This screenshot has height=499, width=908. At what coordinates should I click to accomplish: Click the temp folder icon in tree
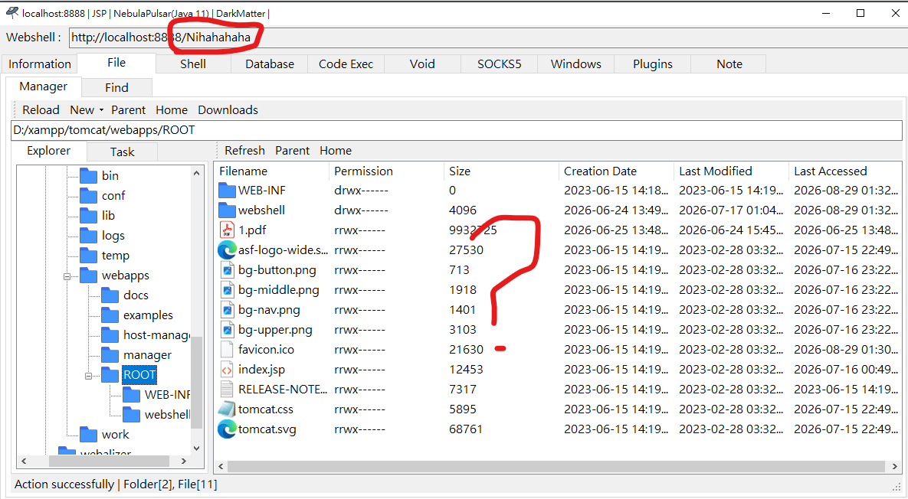click(x=89, y=255)
